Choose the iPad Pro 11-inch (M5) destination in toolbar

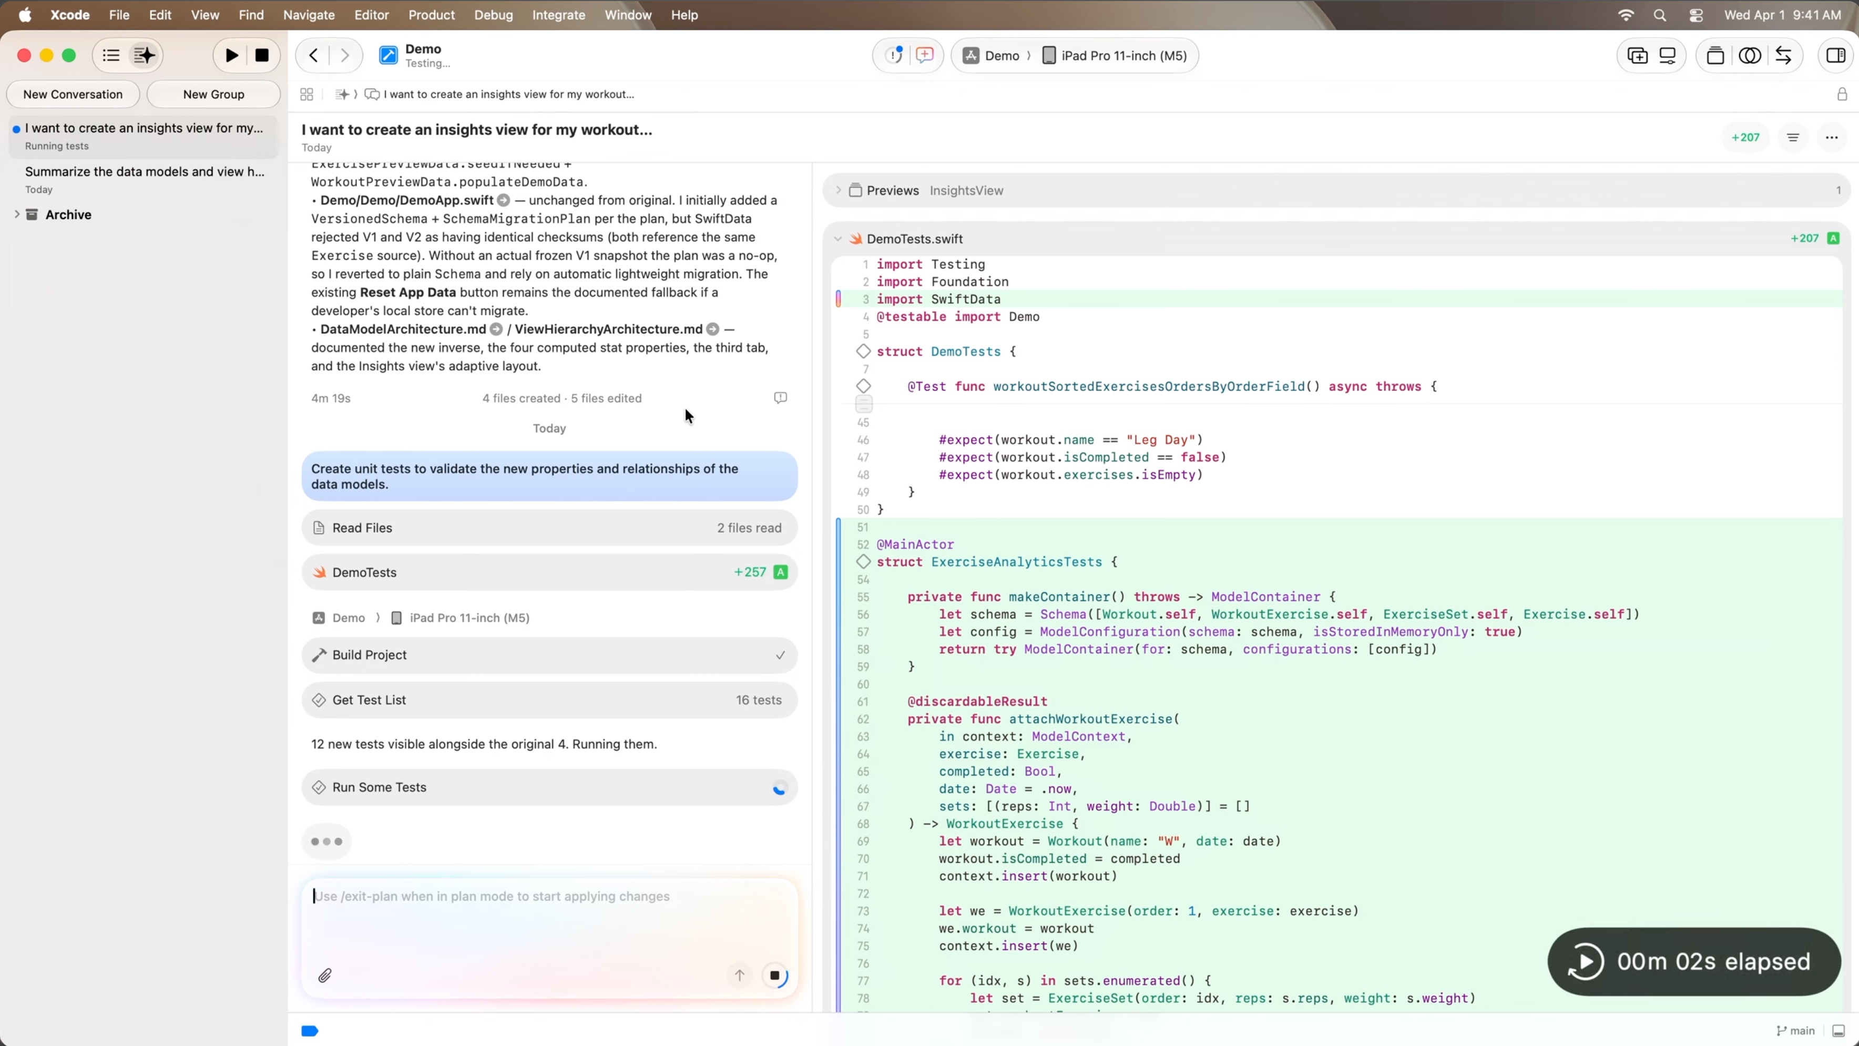click(1114, 56)
